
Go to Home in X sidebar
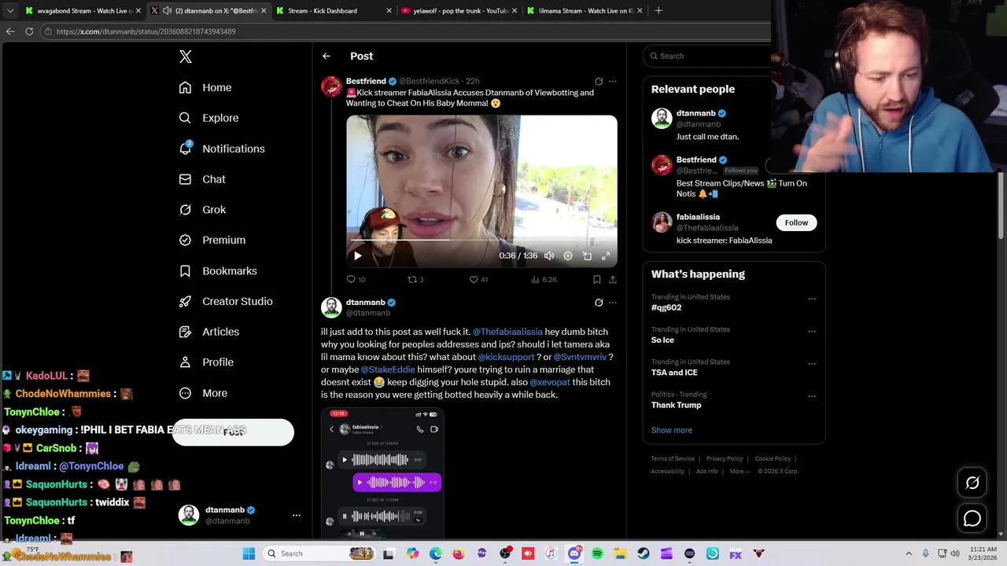(x=205, y=87)
